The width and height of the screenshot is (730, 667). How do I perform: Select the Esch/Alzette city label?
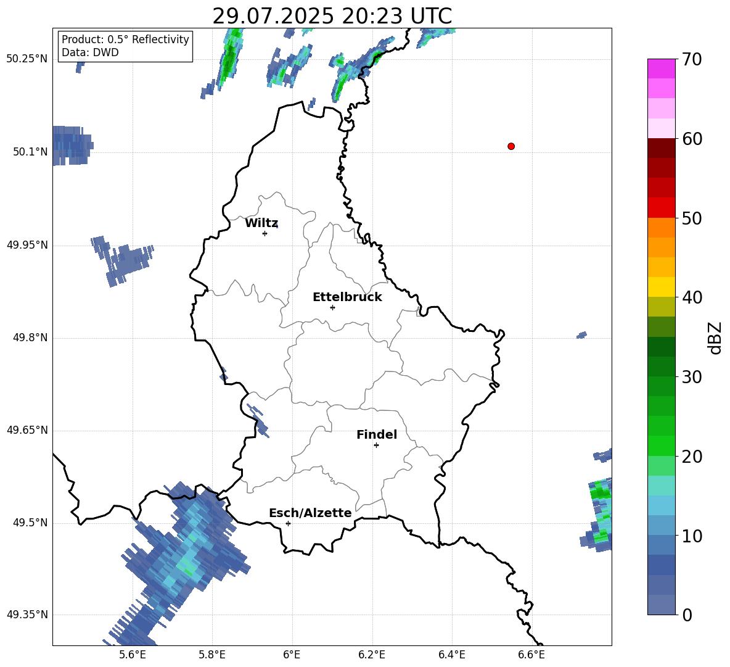(x=311, y=513)
